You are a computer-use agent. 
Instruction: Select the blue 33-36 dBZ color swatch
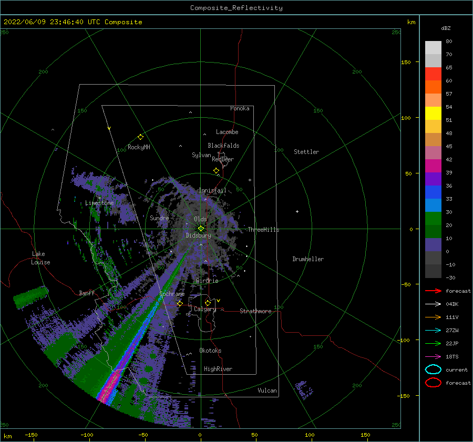tap(433, 192)
